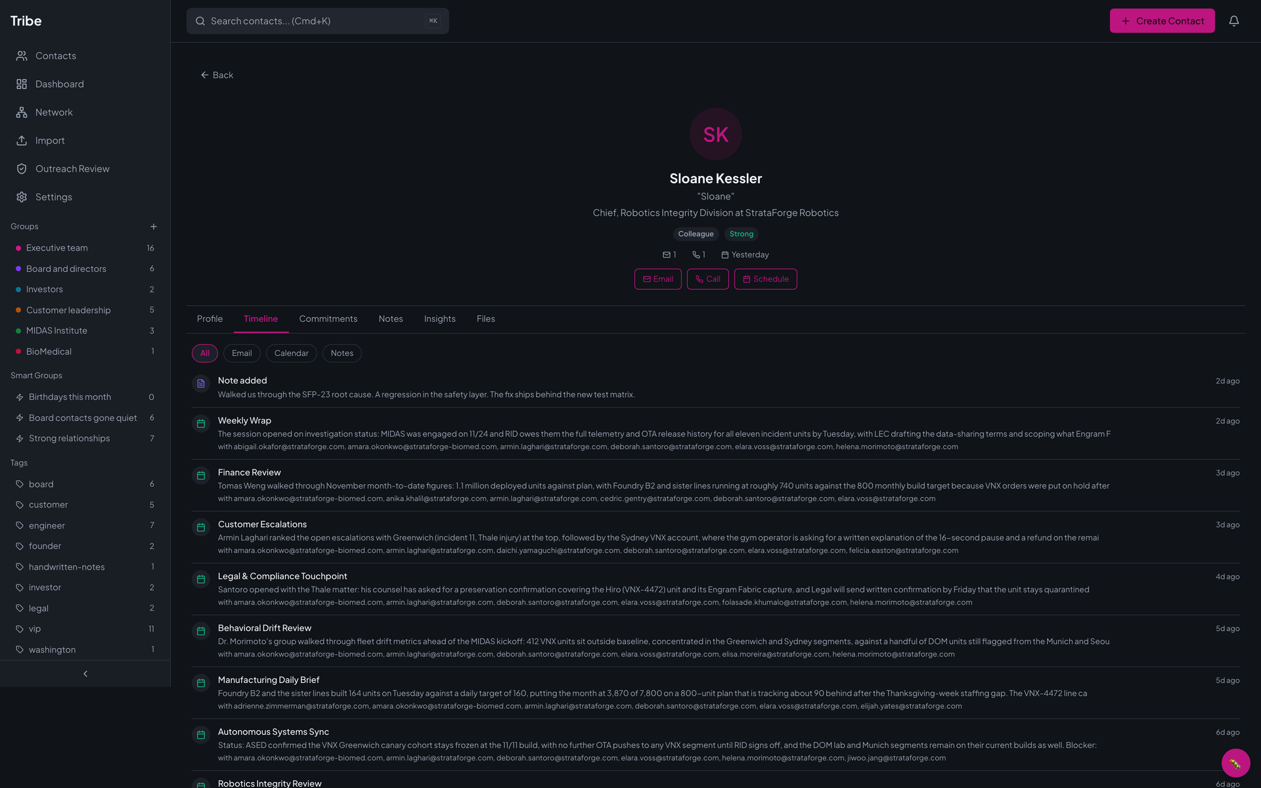
Task: Click the SK avatar circle
Action: (716, 135)
